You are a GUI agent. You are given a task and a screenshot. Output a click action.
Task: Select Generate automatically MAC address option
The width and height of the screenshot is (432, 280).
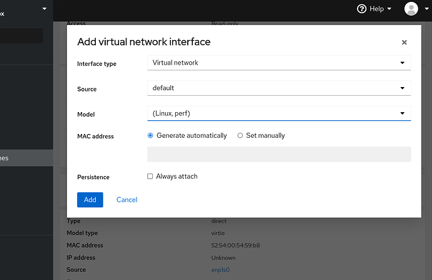click(x=150, y=135)
